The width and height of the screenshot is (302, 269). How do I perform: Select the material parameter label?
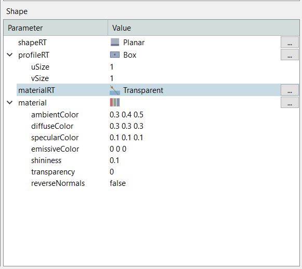32,103
